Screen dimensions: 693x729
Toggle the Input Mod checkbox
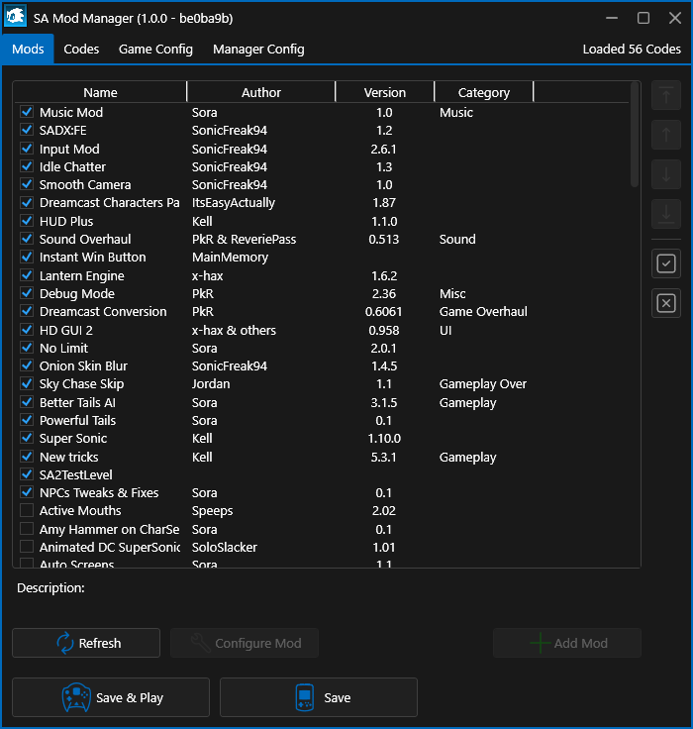(27, 149)
